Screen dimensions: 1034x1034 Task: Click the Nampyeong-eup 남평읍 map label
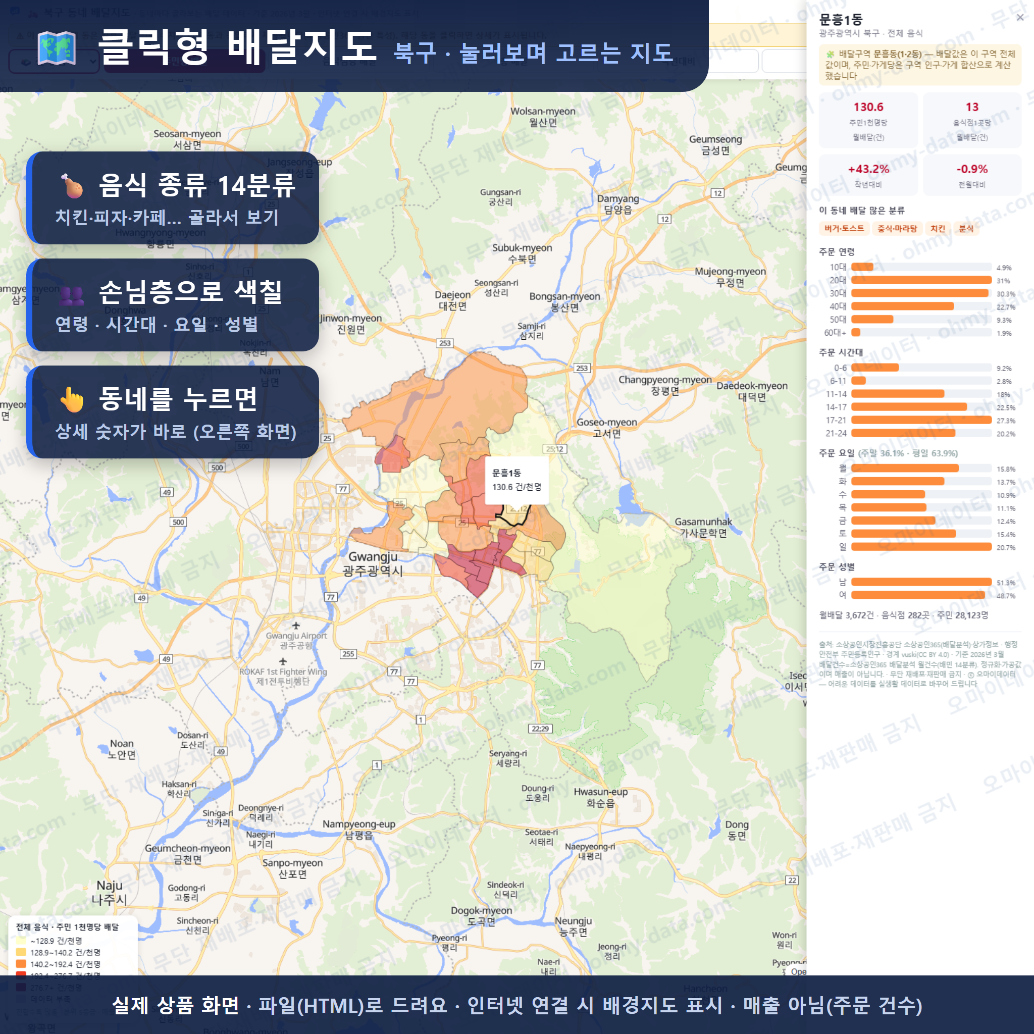coord(358,830)
